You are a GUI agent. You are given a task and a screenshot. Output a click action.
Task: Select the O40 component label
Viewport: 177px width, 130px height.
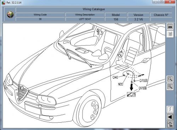coord(115,77)
